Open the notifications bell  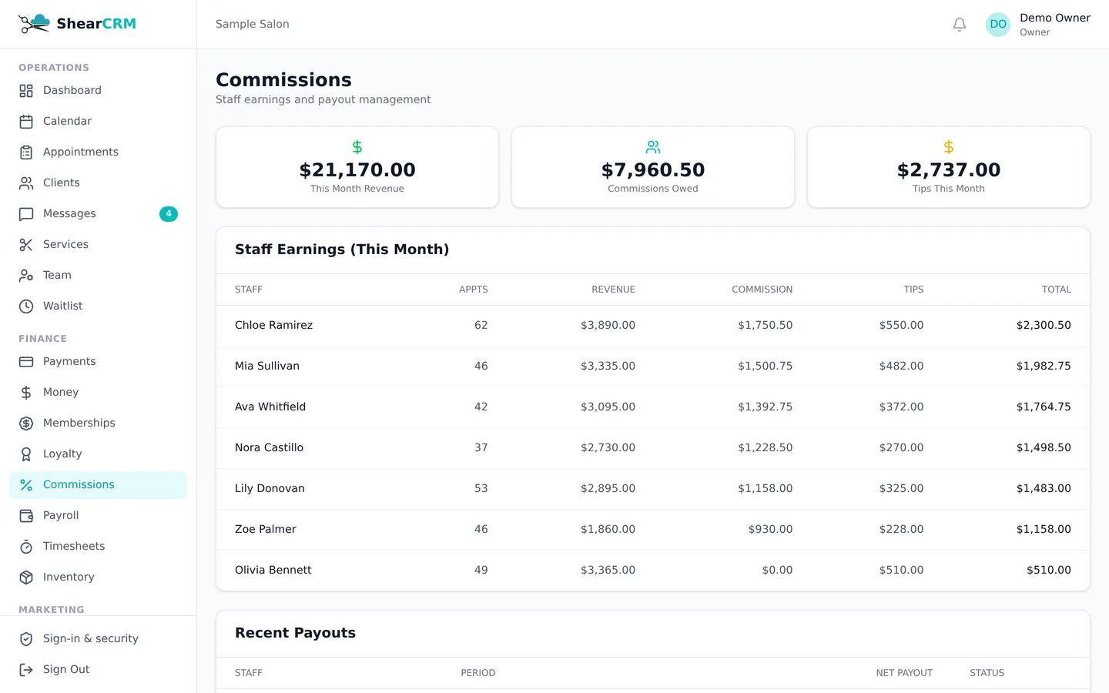[x=960, y=25]
